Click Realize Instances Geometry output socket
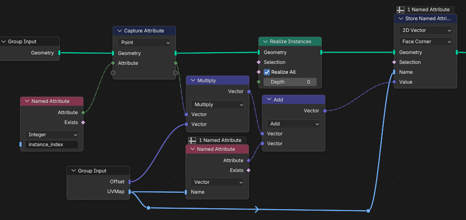The width and height of the screenshot is (466, 220). 321,52
